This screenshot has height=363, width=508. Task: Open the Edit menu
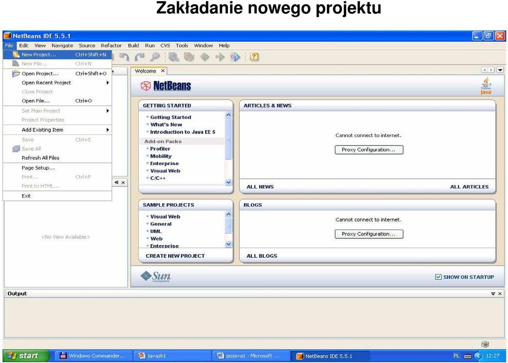coord(23,46)
